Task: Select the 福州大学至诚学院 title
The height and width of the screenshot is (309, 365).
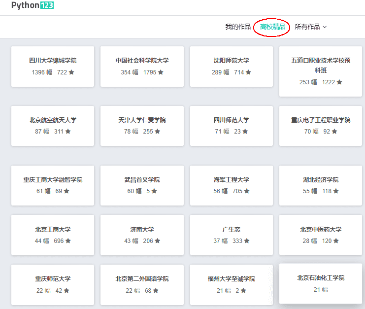Action: 232,279
